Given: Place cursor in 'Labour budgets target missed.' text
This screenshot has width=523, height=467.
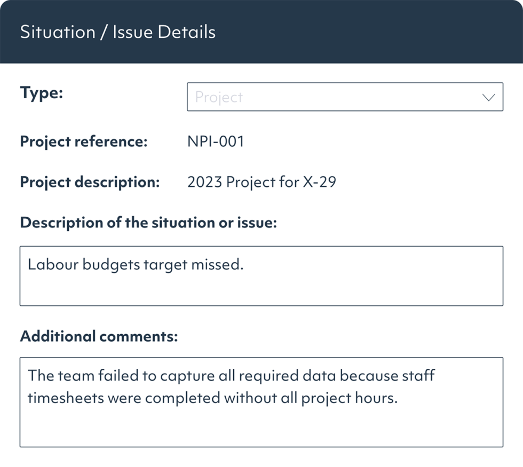Looking at the screenshot, I should (x=136, y=265).
